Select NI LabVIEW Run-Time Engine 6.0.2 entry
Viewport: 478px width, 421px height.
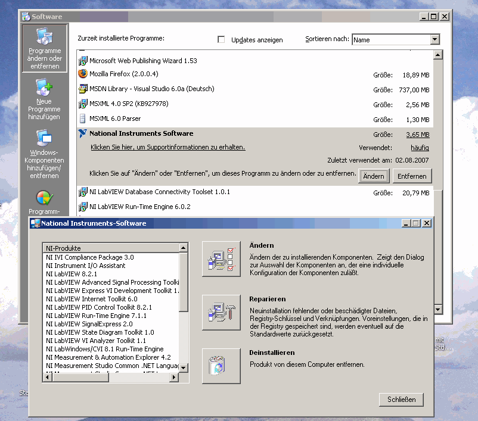255,207
